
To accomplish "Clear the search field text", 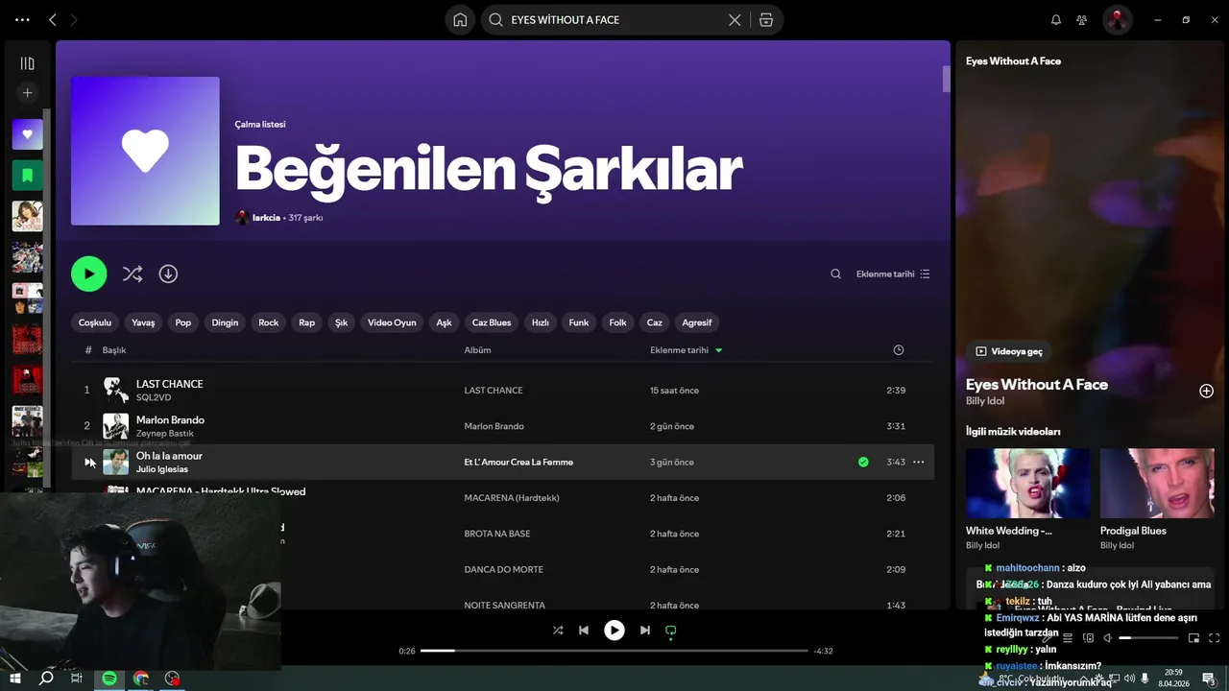I will coord(735,19).
